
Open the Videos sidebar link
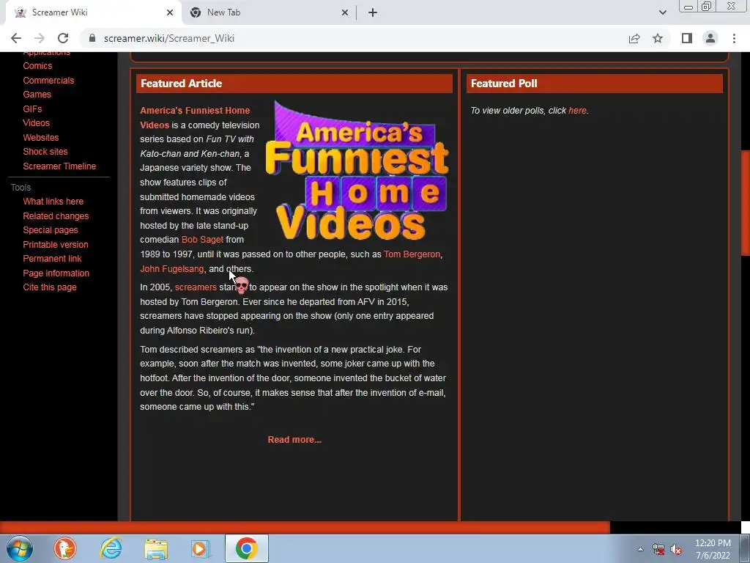click(x=36, y=122)
